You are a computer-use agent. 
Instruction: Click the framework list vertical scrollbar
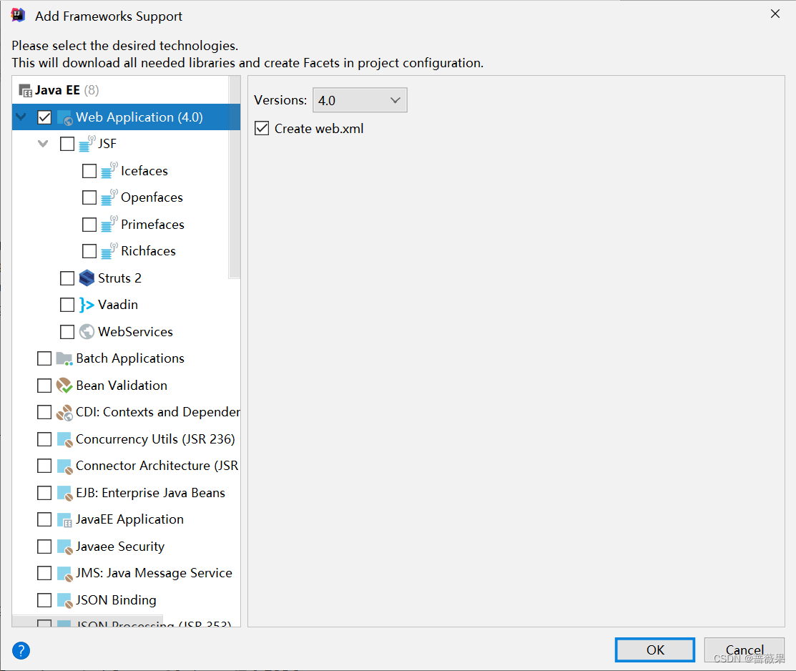235,177
